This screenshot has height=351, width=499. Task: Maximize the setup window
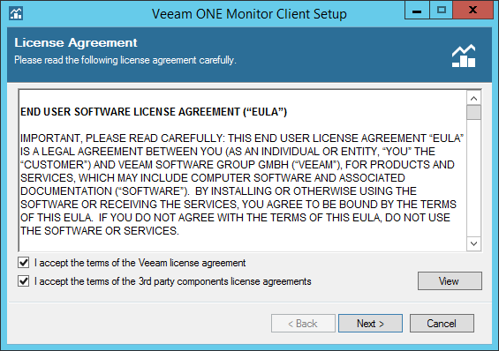coord(441,11)
